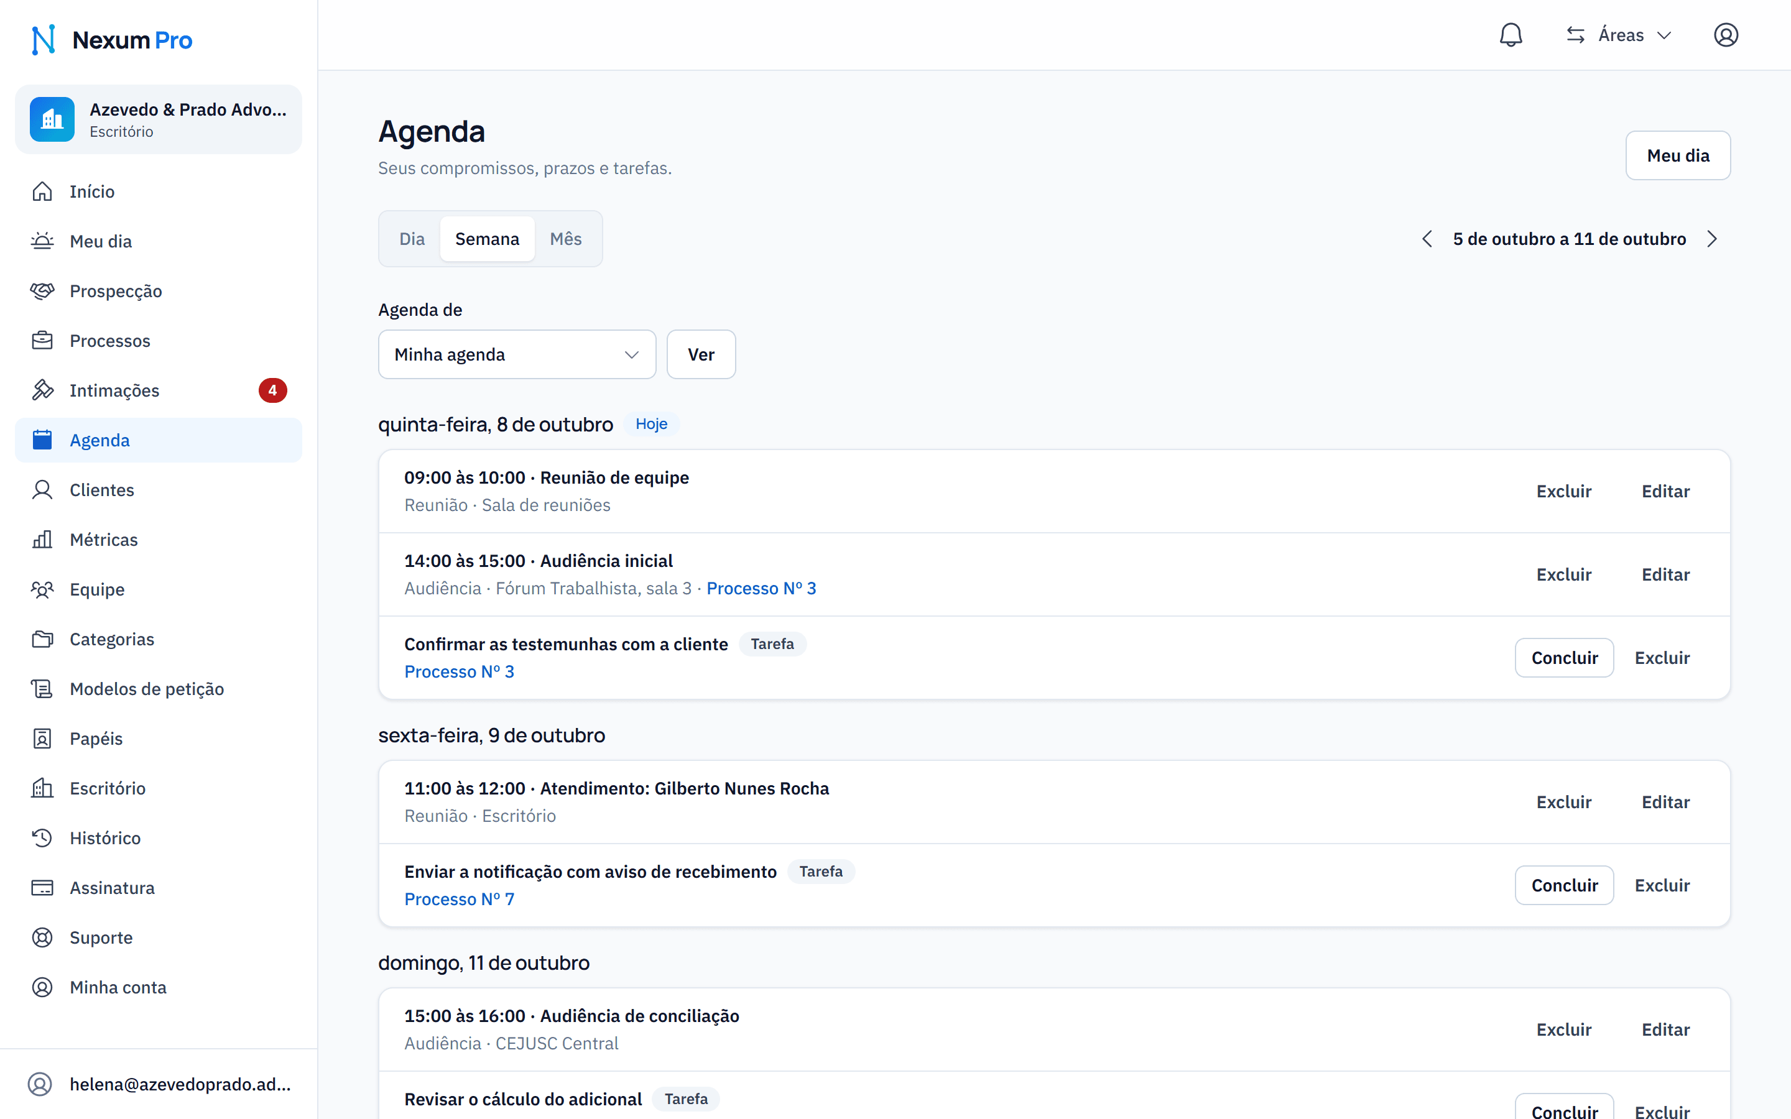The width and height of the screenshot is (1791, 1119).
Task: Open Suporte lifebuoy icon
Action: [x=42, y=937]
